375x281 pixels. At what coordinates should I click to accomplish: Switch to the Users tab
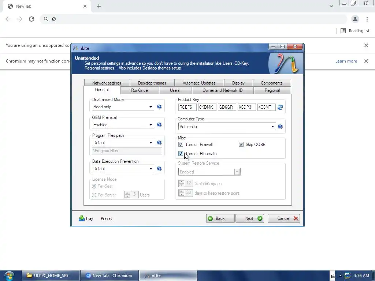pos(175,90)
